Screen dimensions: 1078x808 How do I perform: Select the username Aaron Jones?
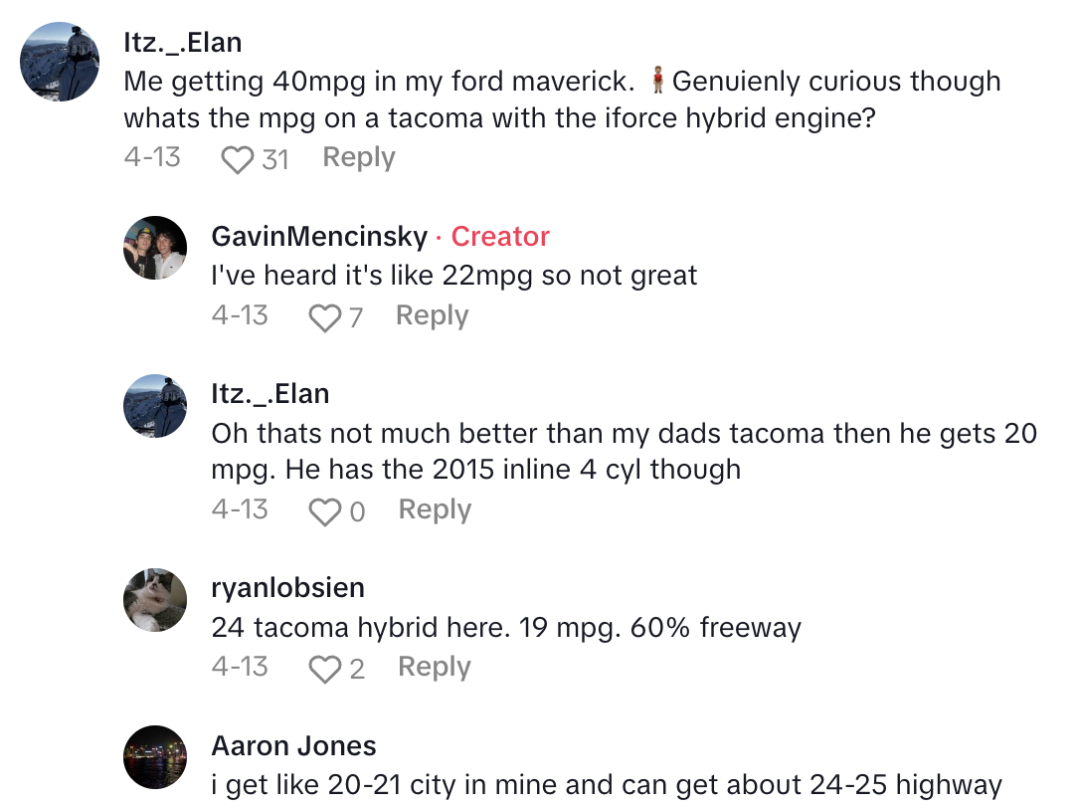click(x=293, y=744)
